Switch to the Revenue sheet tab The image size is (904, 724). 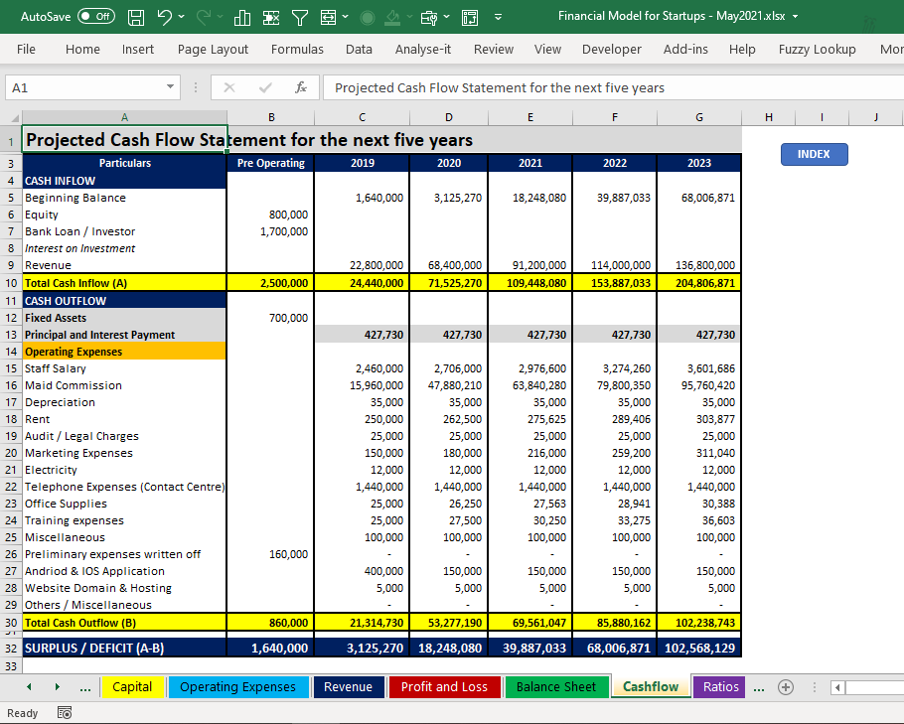click(349, 687)
